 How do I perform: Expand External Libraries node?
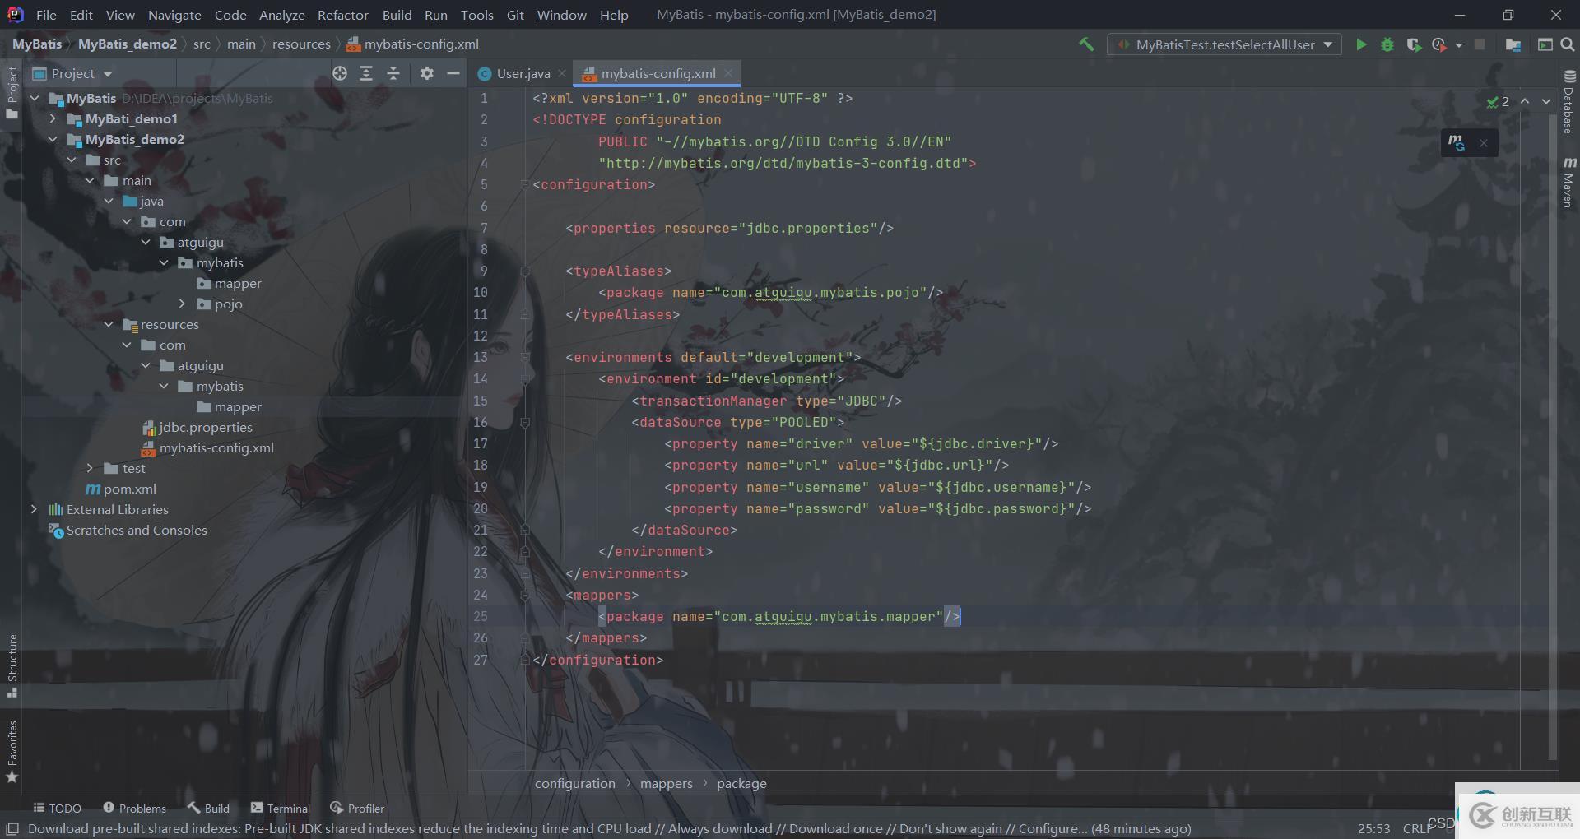click(x=34, y=509)
